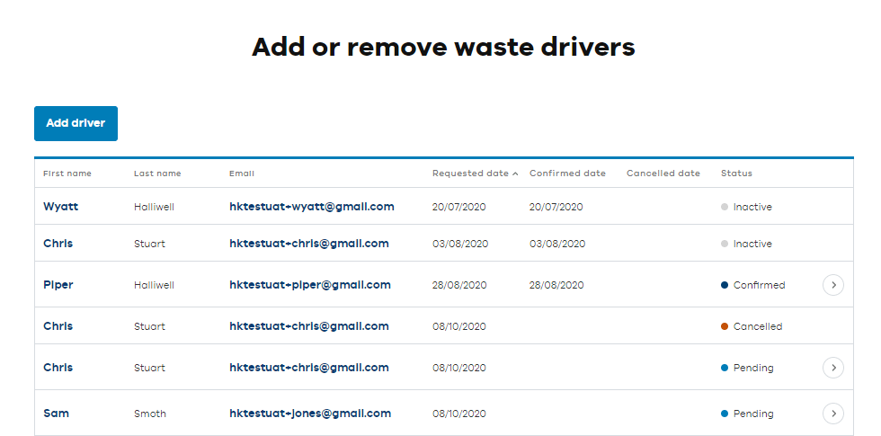Click the orange Cancelled status dot

point(725,326)
